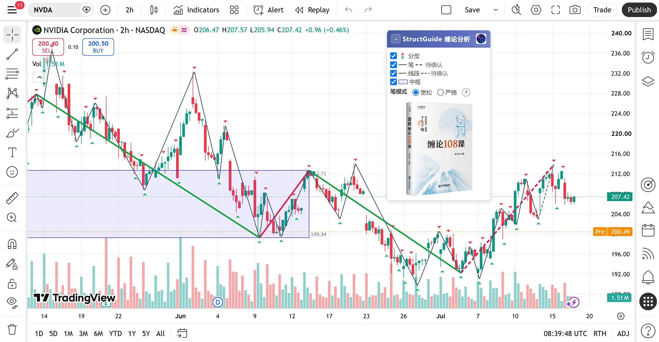This screenshot has height=342, width=659.
Task: Open the main hamburger menu
Action: tap(12, 10)
